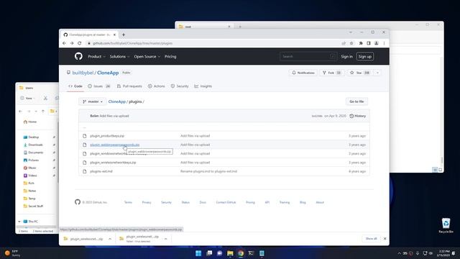Star the CloneApp repository
Screen dimensions: 460x259
click(x=360, y=73)
